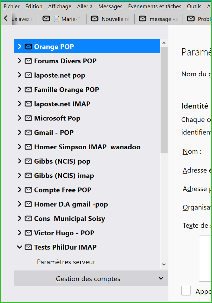Screen dimensions: 212x303
Task: Click the account list scrollbar down arrow
Action: pyautogui.click(x=164, y=264)
